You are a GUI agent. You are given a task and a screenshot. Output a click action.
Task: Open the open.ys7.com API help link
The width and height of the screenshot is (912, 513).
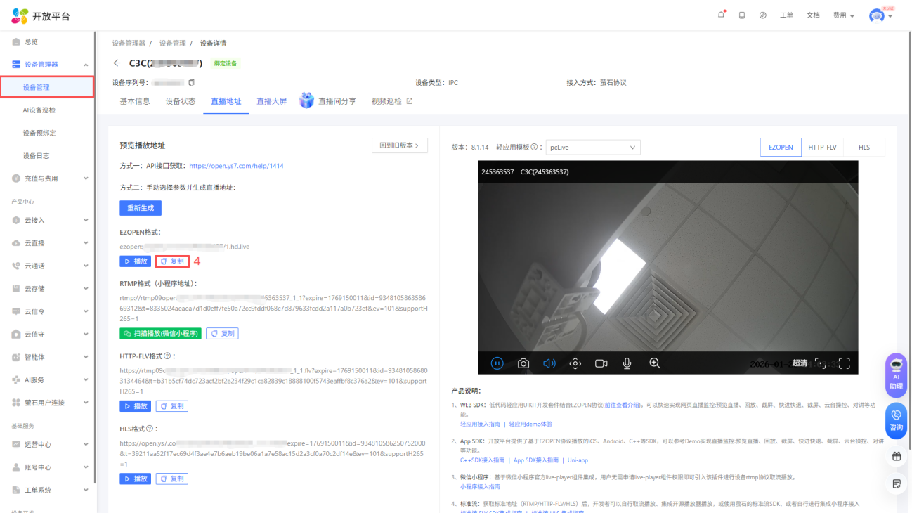click(x=236, y=166)
